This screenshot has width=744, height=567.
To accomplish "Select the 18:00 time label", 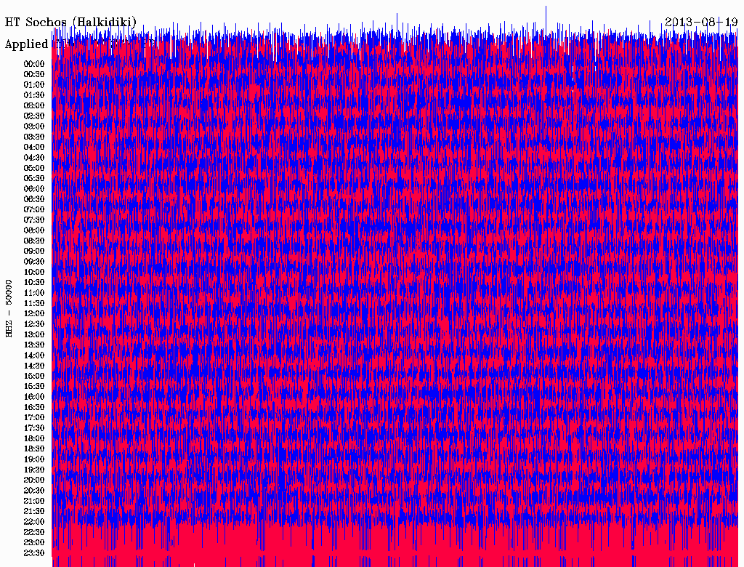I will coord(33,439).
